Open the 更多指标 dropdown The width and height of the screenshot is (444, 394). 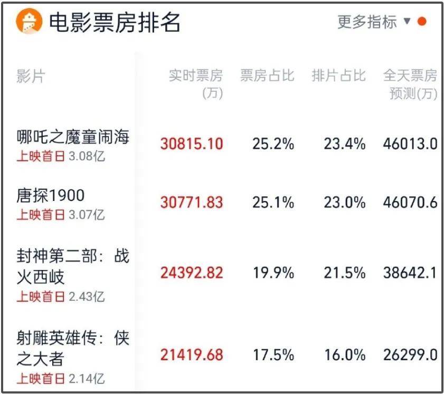(367, 22)
